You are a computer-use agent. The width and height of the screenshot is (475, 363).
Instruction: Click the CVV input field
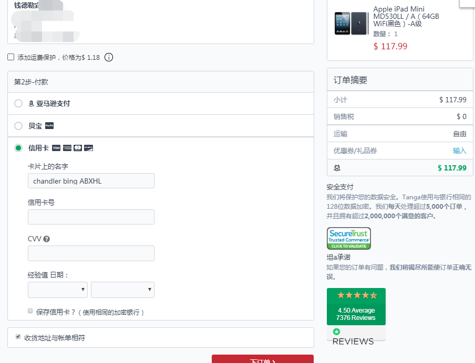(91, 253)
